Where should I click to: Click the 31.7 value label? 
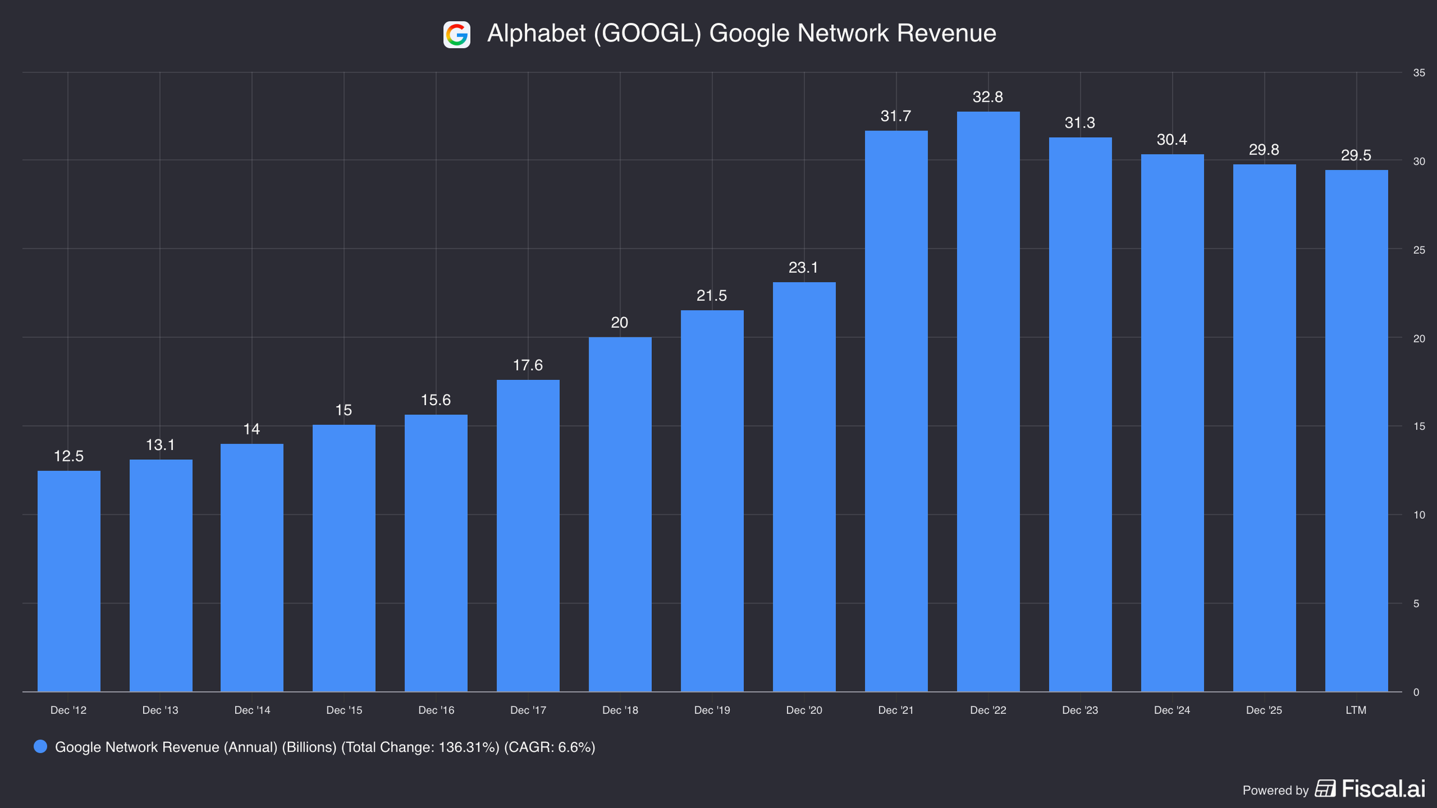tap(896, 116)
